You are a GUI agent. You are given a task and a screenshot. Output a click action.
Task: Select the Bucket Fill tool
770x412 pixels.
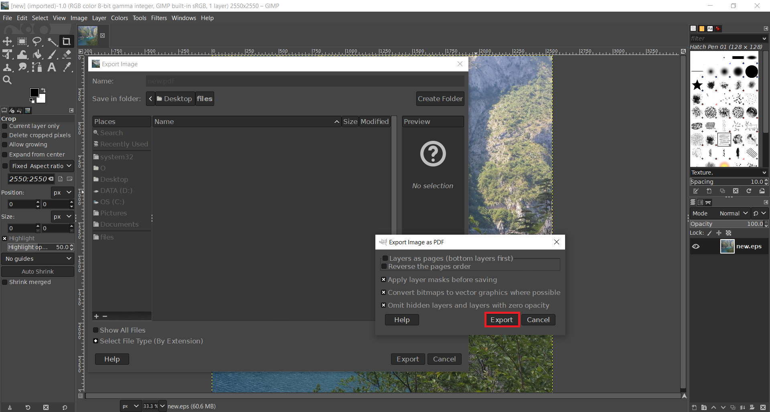click(37, 55)
